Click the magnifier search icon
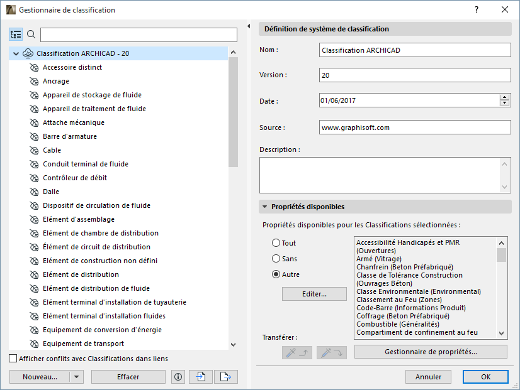This screenshot has height=390, width=520. pos(31,35)
